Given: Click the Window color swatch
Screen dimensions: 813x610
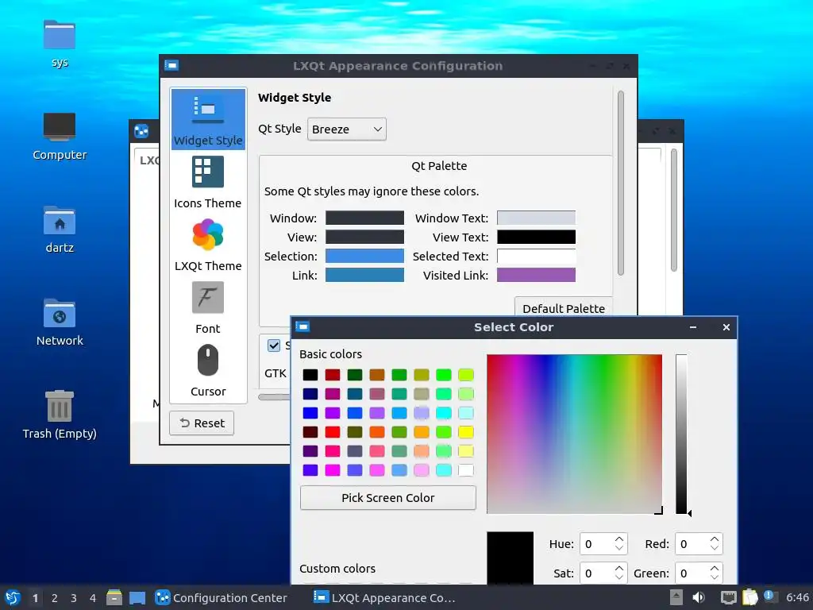Looking at the screenshot, I should [364, 218].
